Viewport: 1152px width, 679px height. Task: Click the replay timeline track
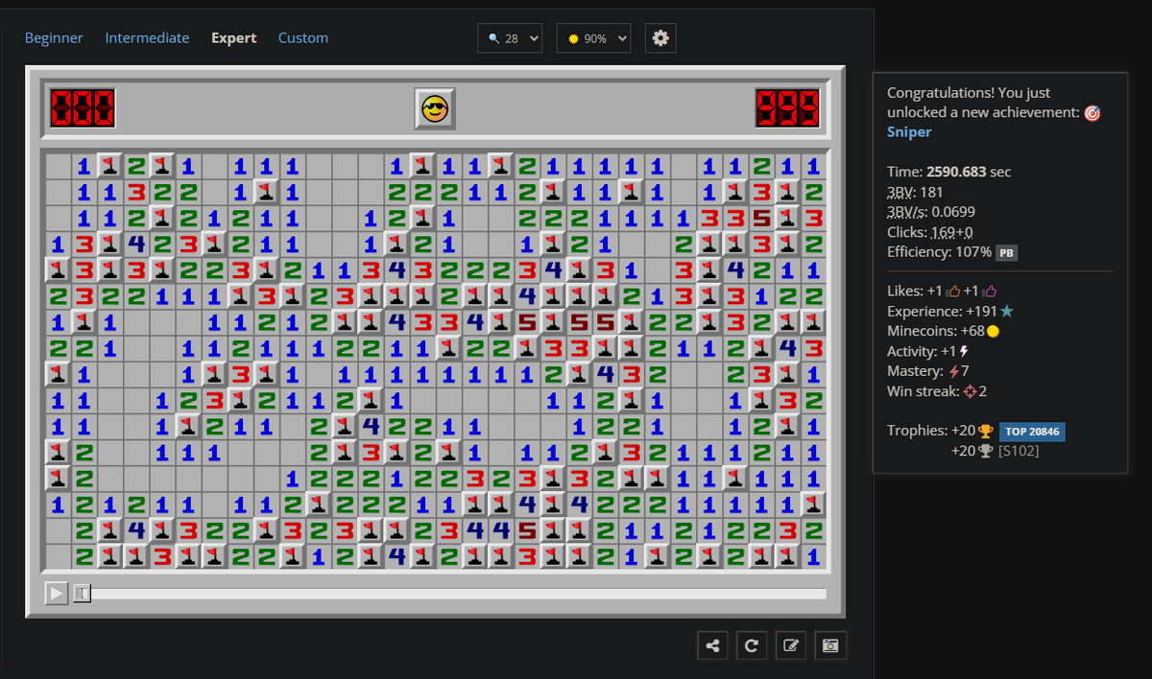pos(450,594)
